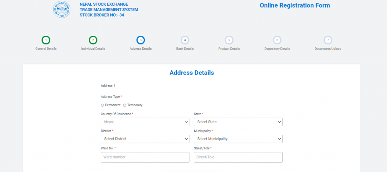Click the Street/Tole field label

point(202,148)
